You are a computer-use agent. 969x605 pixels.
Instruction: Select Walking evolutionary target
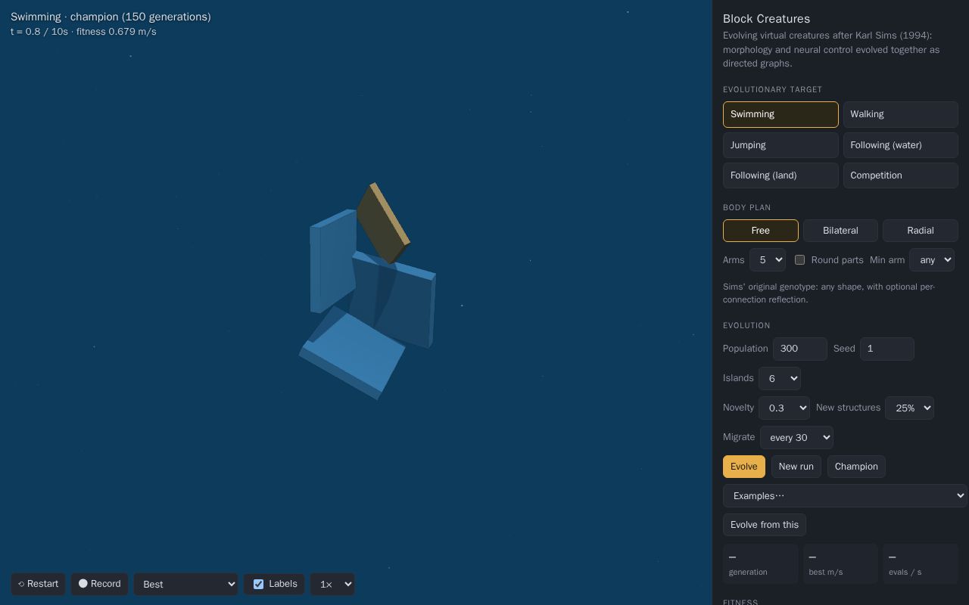click(900, 114)
